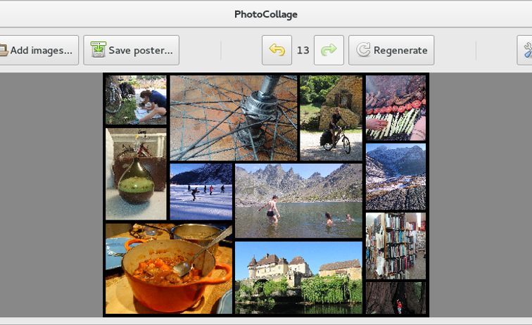Image resolution: width=532 pixels, height=325 pixels.
Task: Click the collage history number 13
Action: 303,51
